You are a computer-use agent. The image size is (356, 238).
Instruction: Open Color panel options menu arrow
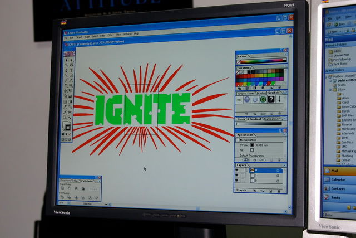coord(285,54)
